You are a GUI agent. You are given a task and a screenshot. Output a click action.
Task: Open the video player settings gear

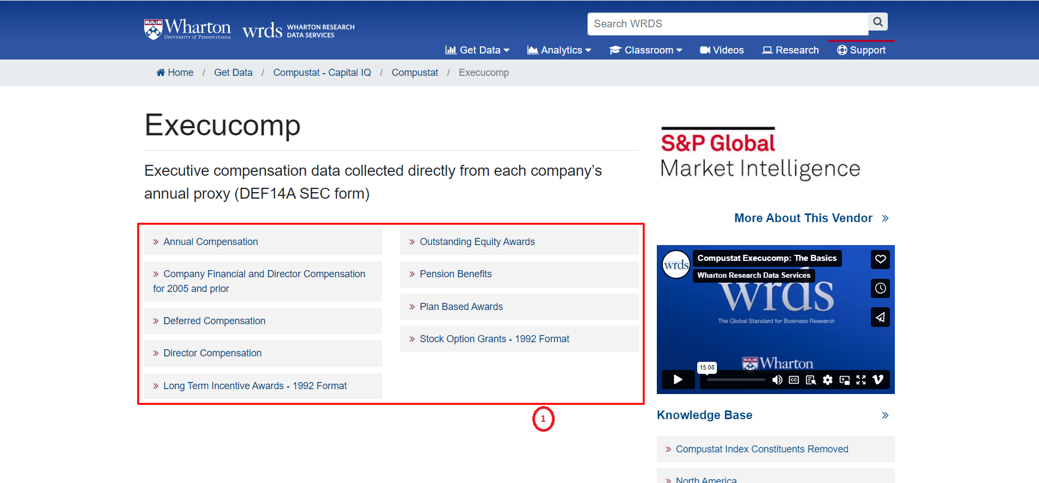coord(828,380)
